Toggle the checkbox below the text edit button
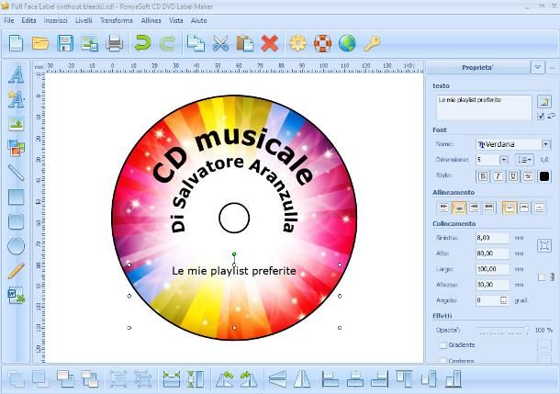 (540, 117)
